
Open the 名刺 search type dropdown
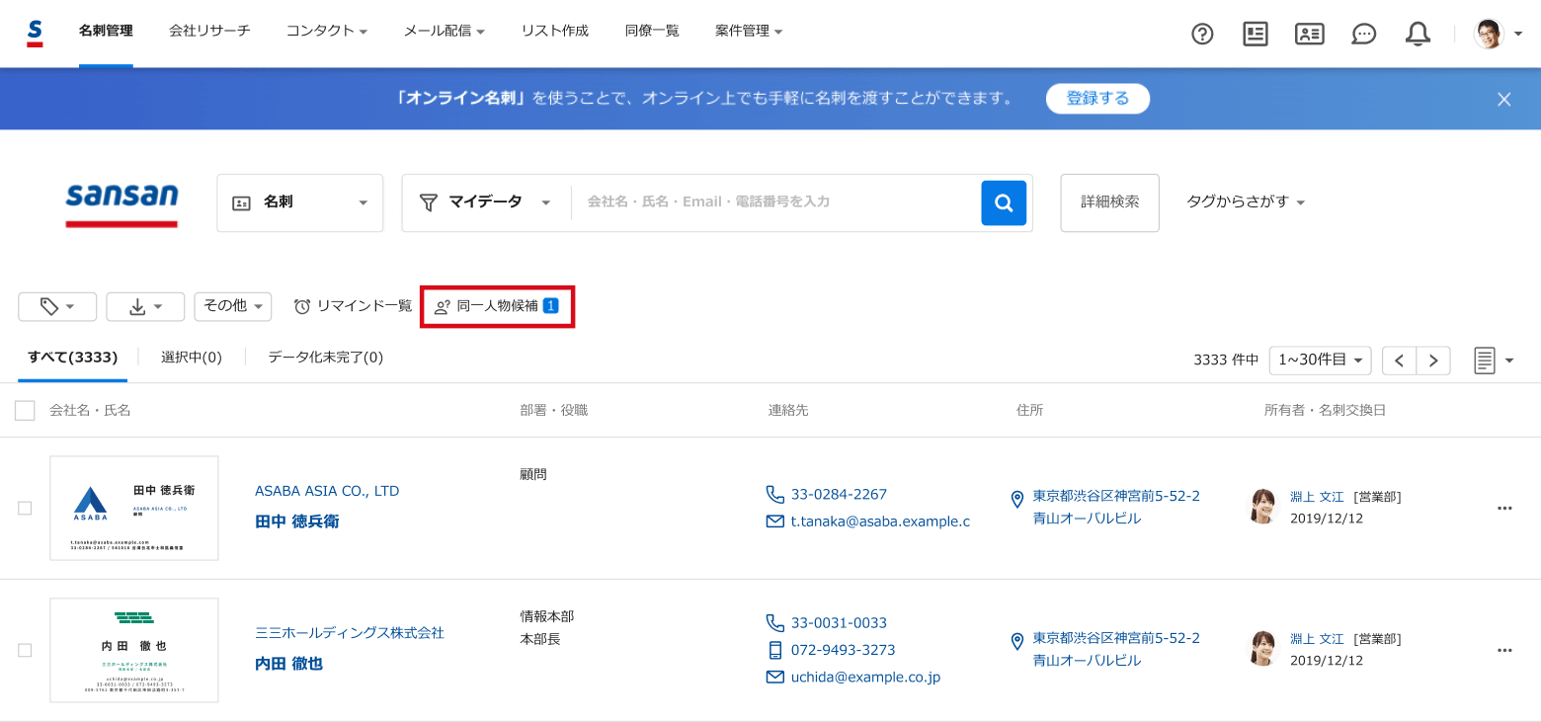tap(300, 202)
